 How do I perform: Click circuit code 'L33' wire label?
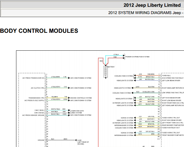tap(140, 97)
